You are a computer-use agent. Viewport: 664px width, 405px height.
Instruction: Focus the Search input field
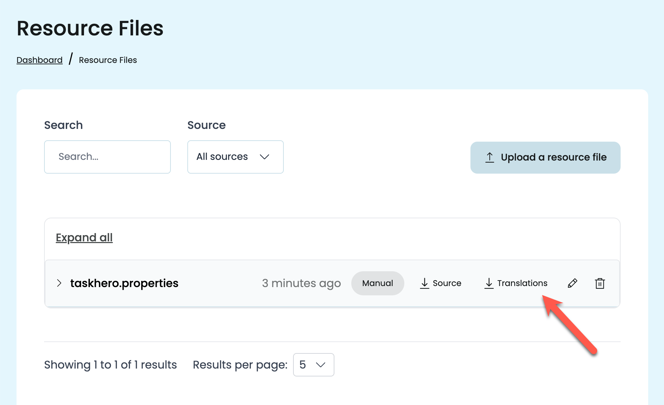107,157
